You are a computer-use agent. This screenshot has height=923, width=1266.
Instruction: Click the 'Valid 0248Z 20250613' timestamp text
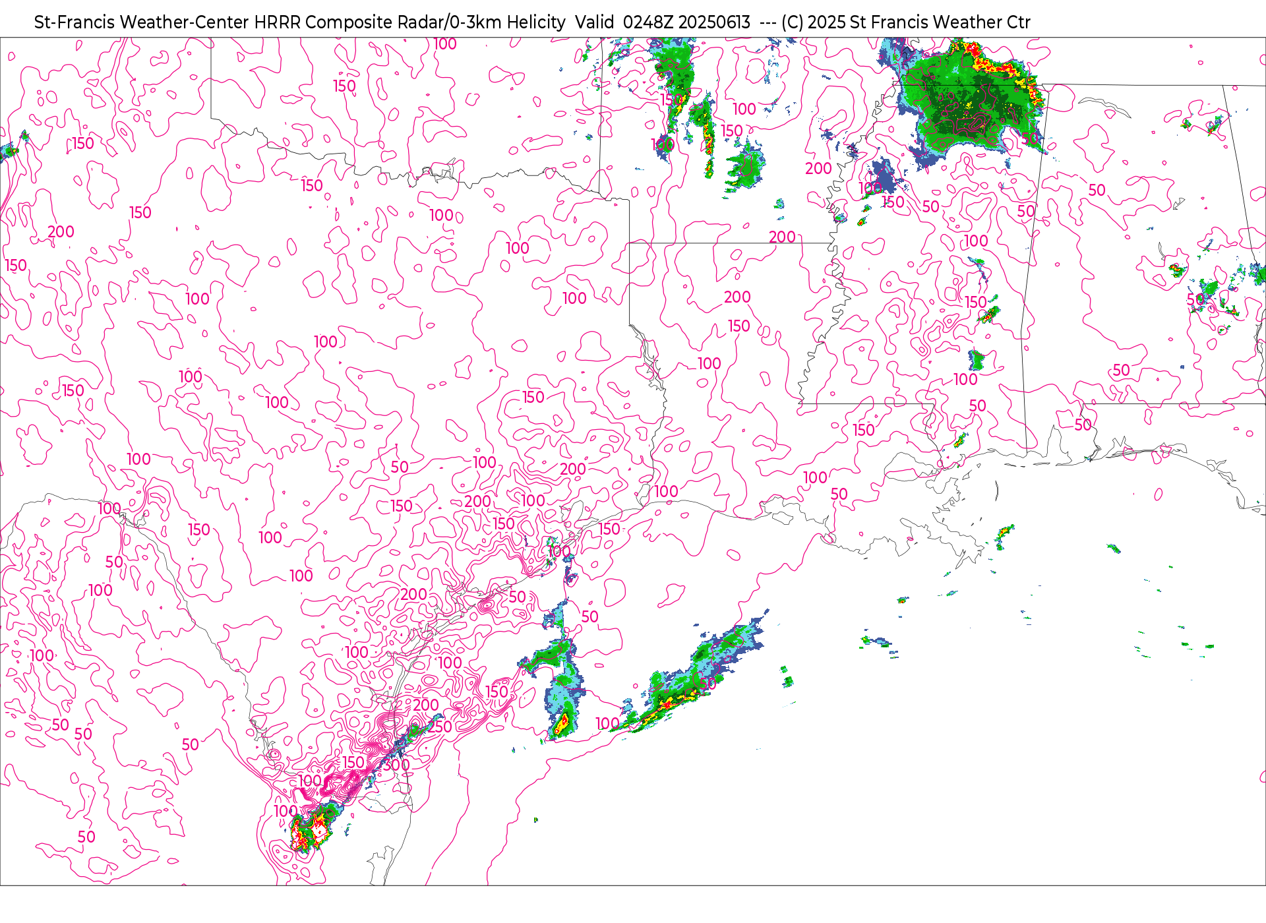point(663,22)
